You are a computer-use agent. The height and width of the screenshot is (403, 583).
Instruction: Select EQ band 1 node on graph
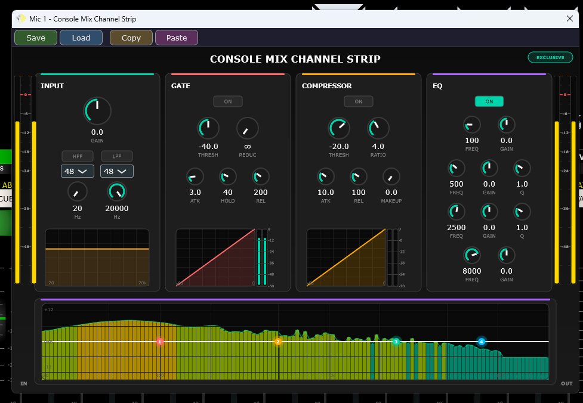click(160, 342)
